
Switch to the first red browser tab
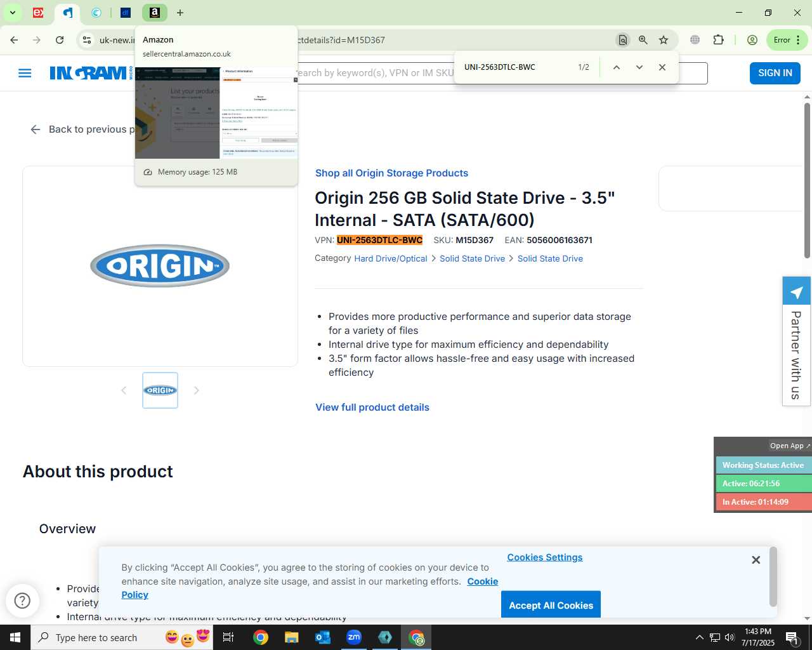pos(38,13)
